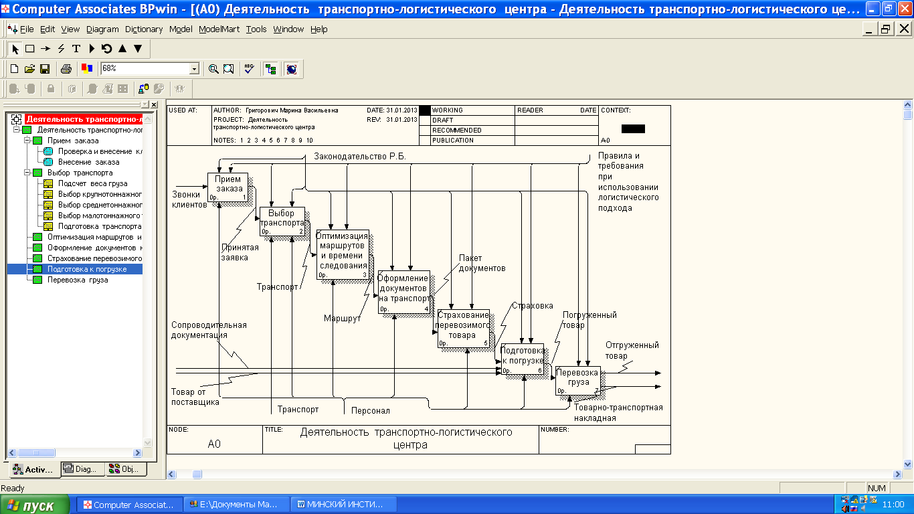914x514 pixels.
Task: Open the Tools menu
Action: click(256, 29)
